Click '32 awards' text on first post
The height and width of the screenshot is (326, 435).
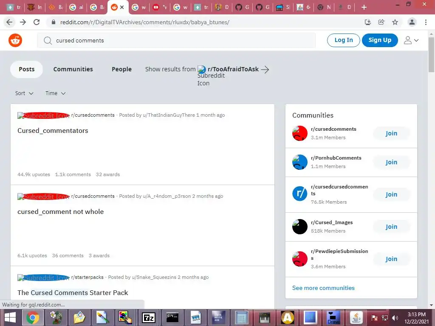click(108, 174)
